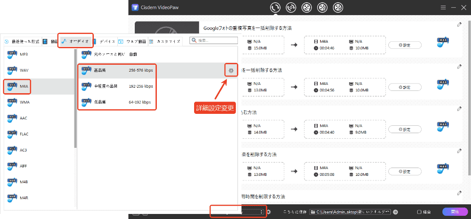Switch to 最近使った形式 tab
Screen dimensions: 471x219
click(22, 41)
